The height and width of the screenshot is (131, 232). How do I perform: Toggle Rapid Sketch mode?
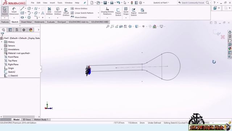134,12
